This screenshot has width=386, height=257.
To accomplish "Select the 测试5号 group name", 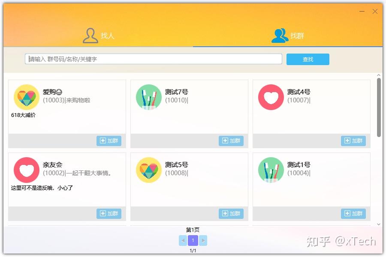I will [177, 165].
